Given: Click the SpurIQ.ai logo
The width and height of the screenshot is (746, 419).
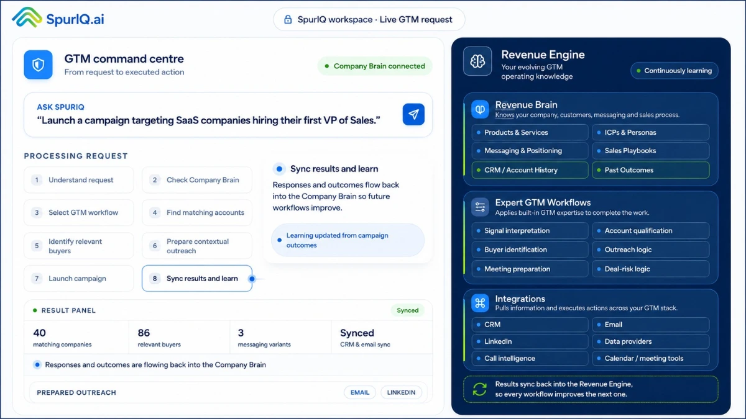Looking at the screenshot, I should (x=58, y=18).
